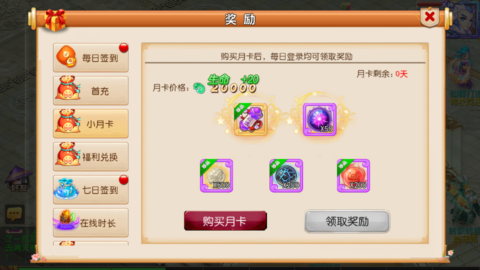Go to the 七日签到 seven-day sign-in tab

pos(90,190)
